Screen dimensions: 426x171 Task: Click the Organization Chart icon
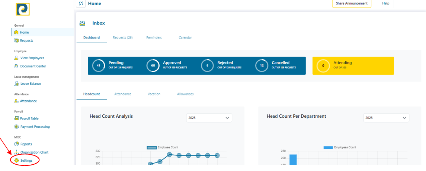pos(16,152)
